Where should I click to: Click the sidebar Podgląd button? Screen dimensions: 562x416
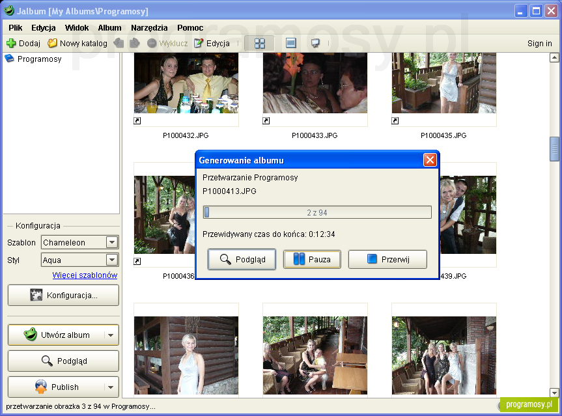pos(63,361)
